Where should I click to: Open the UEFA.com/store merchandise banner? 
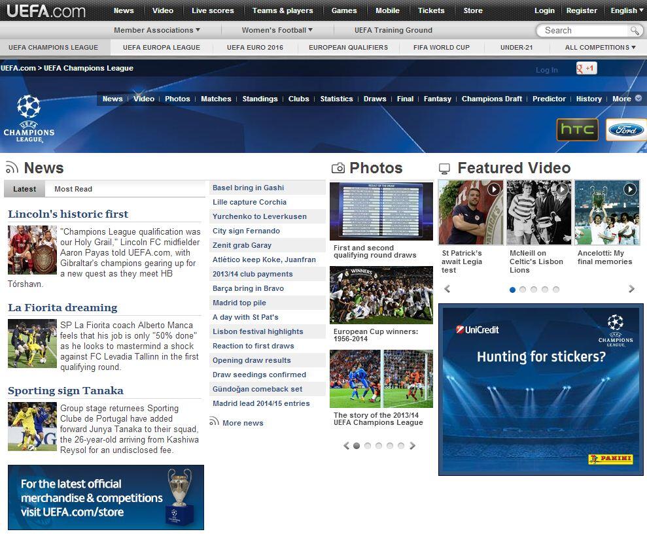coord(105,497)
